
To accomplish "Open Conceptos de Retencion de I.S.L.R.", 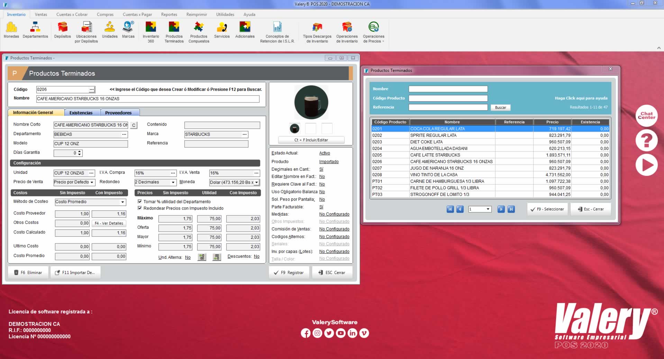I will [277, 32].
